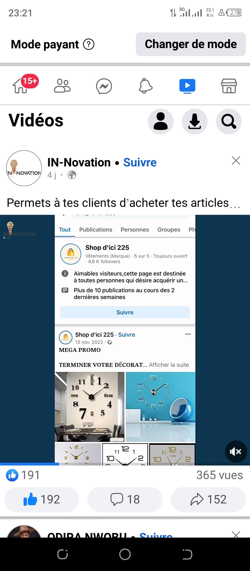250x571 pixels.
Task: Seek on the video progress bar
Action: 125,464
